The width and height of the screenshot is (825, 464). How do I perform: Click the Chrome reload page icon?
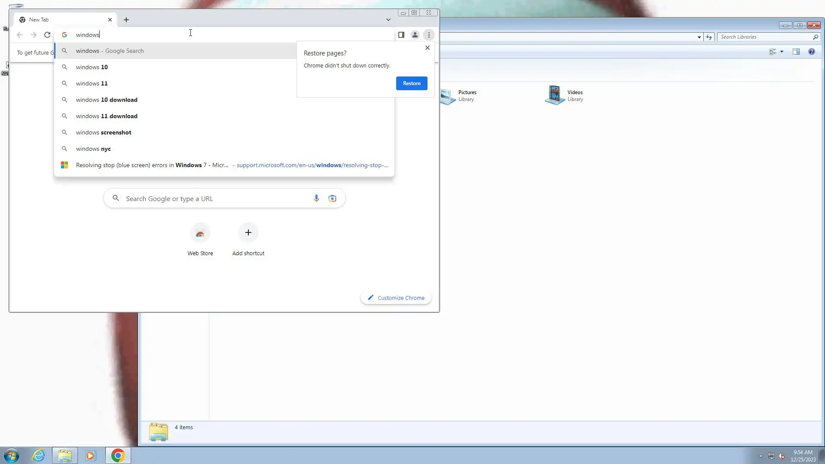pos(47,35)
